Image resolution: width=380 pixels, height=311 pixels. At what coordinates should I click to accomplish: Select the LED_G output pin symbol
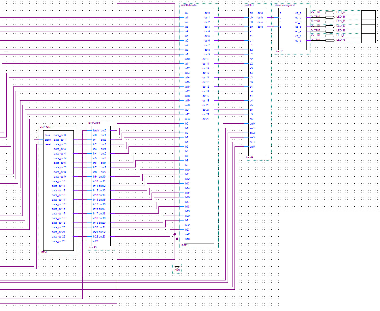(330, 40)
